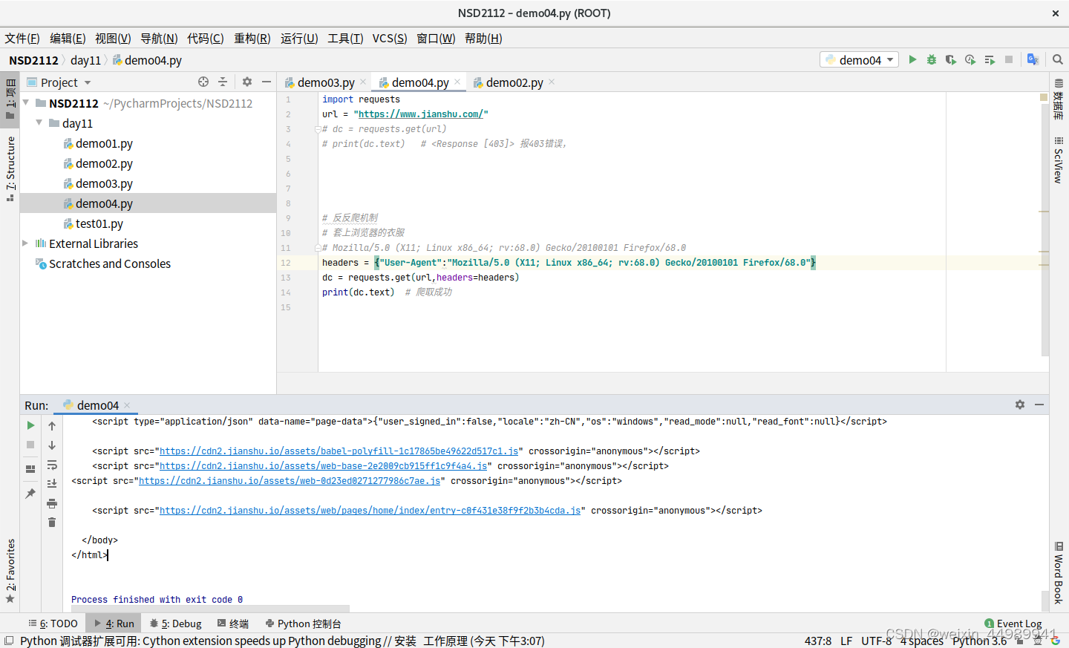Open the 5: Debug tool window
Screen dimensions: 1069x648
point(175,624)
